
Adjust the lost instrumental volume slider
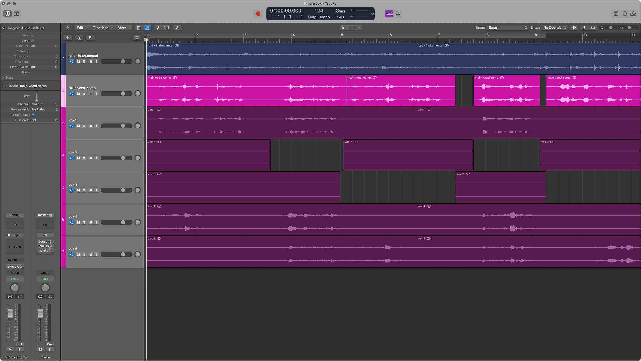point(116,62)
